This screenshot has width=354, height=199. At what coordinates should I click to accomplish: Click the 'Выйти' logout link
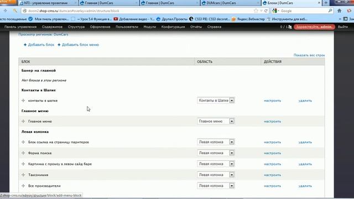tap(343, 27)
